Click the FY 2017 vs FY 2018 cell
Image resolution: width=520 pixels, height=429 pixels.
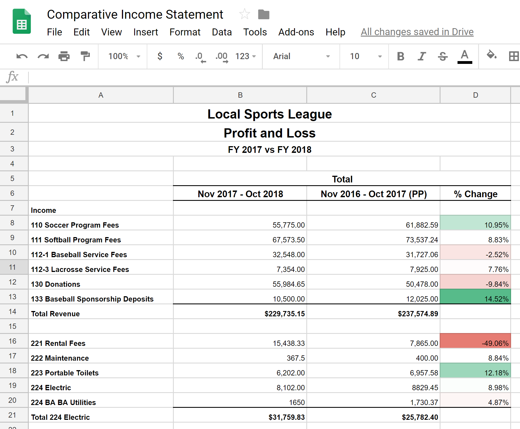(x=269, y=149)
